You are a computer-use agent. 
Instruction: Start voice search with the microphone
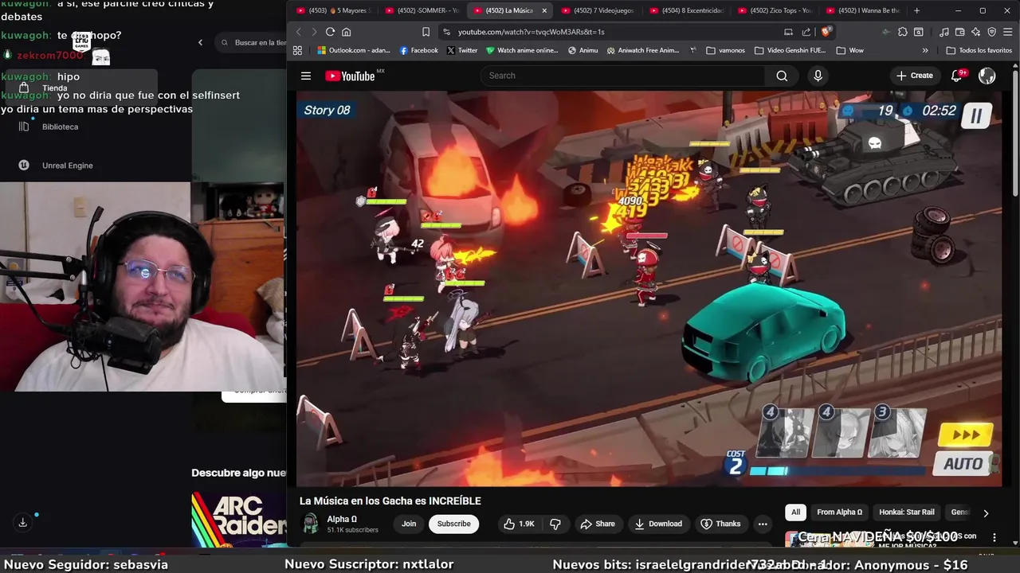818,76
